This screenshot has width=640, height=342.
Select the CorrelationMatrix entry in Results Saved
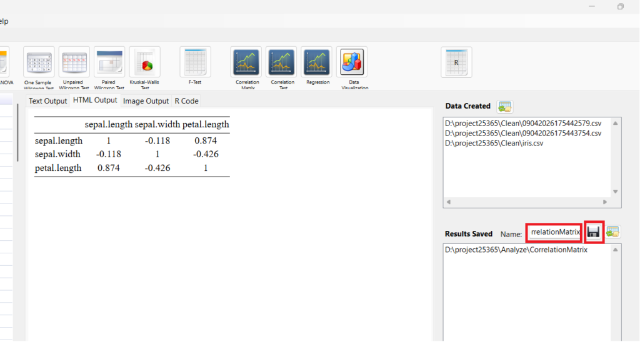pos(516,250)
